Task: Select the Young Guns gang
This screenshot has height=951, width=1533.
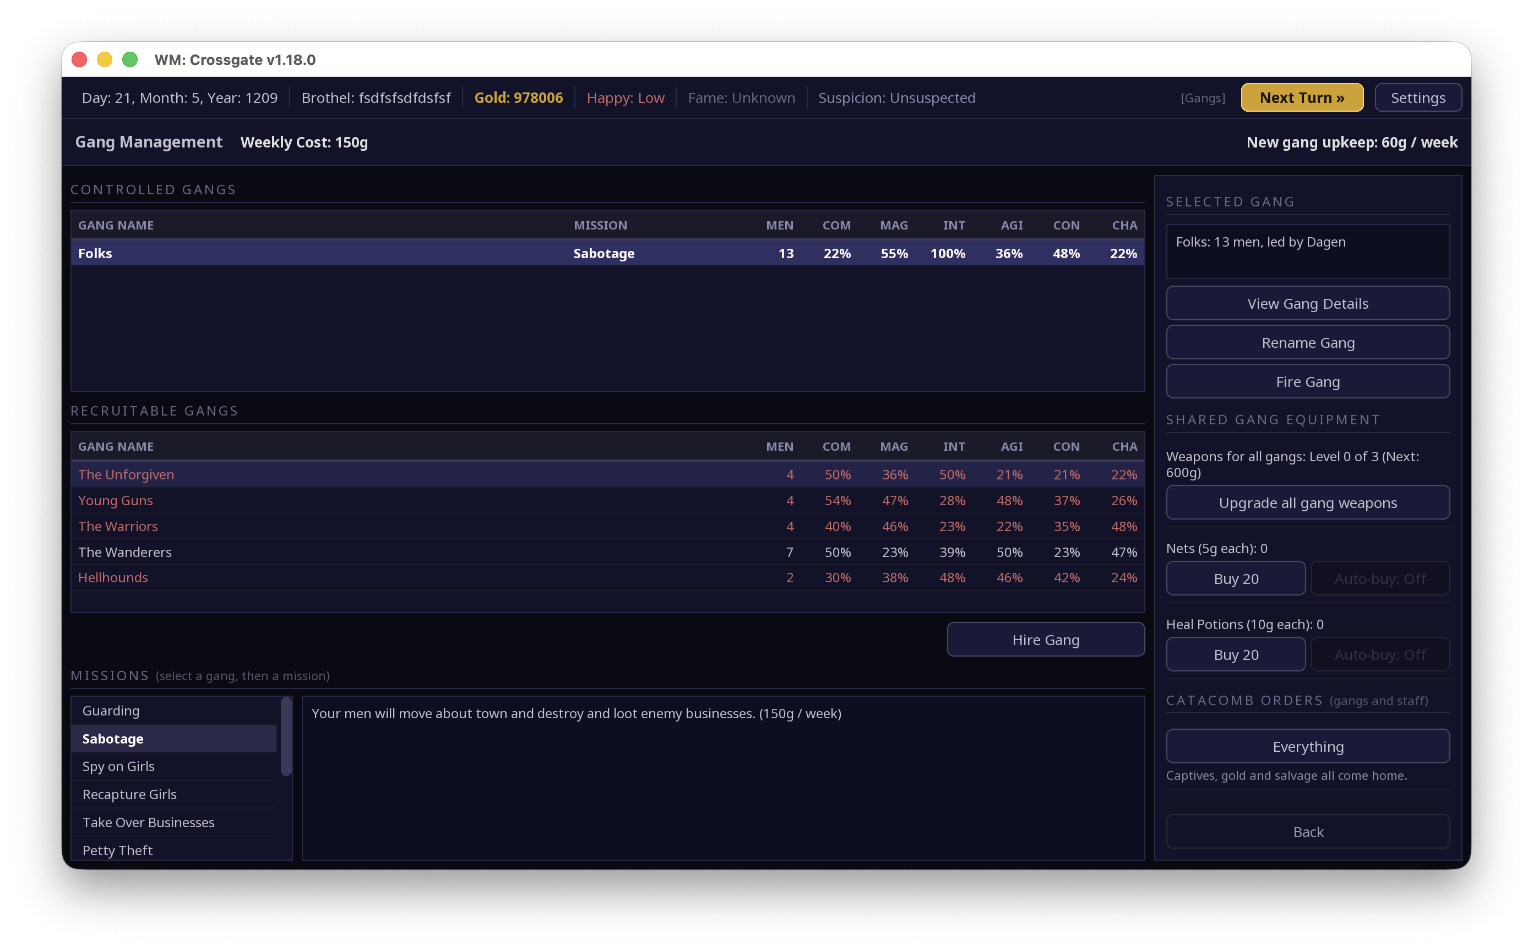Action: (607, 500)
